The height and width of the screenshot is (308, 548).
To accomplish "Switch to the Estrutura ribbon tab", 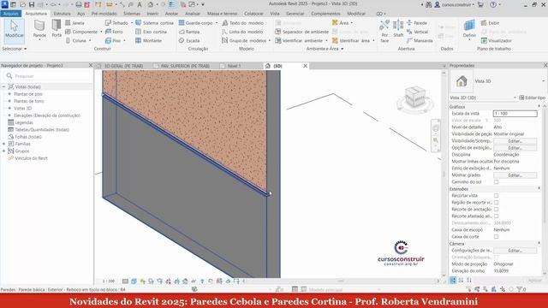I will [62, 14].
